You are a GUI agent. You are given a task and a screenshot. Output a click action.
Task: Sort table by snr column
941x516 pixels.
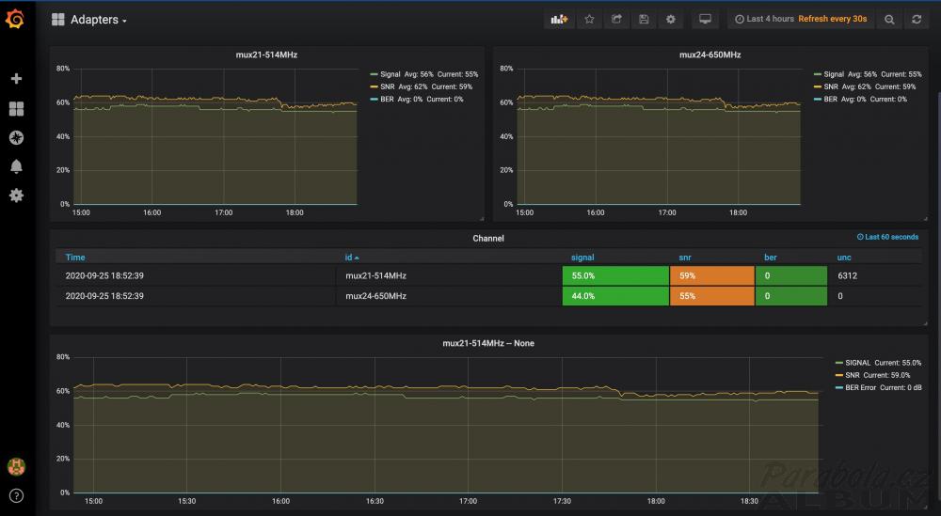click(x=685, y=258)
